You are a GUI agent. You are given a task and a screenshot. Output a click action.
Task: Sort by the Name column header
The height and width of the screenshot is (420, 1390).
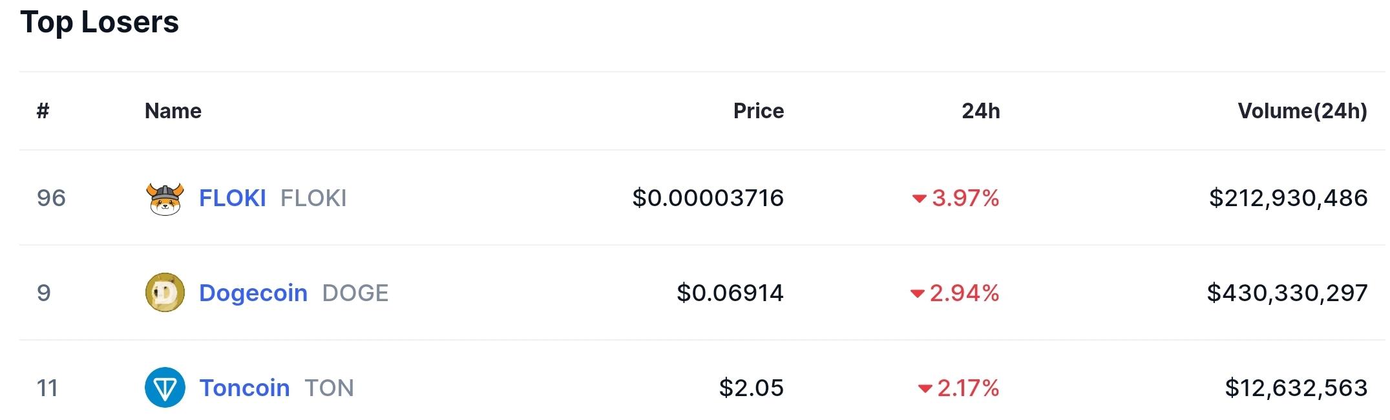[173, 111]
